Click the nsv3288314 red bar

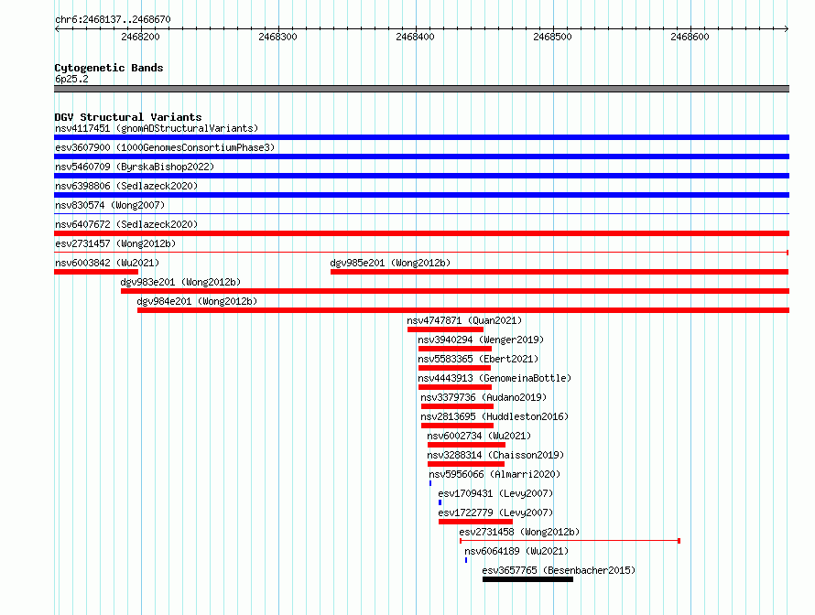click(466, 464)
